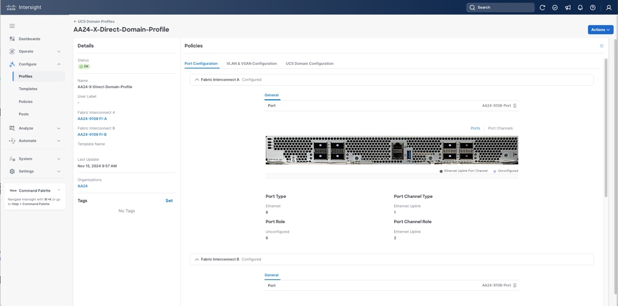Open Dashboards in the sidebar

pos(29,39)
